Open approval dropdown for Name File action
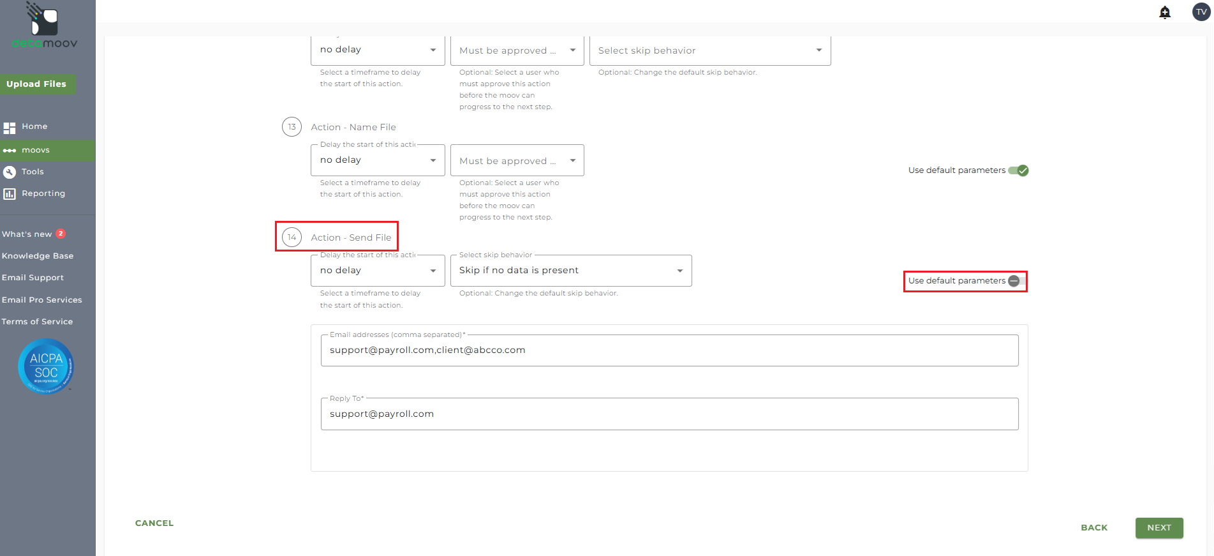This screenshot has height=556, width=1214. click(517, 161)
